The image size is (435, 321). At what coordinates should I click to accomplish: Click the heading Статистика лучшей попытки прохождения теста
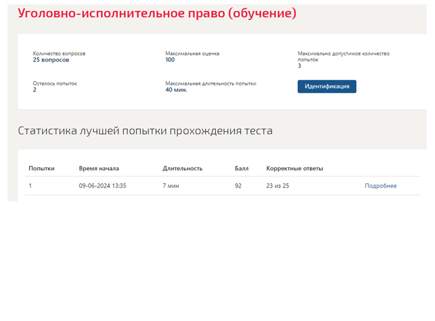click(x=145, y=130)
